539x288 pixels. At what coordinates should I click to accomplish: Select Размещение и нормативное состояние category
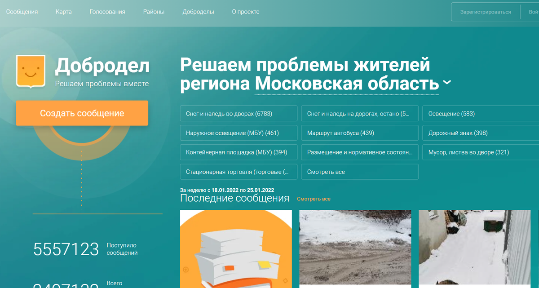(360, 152)
